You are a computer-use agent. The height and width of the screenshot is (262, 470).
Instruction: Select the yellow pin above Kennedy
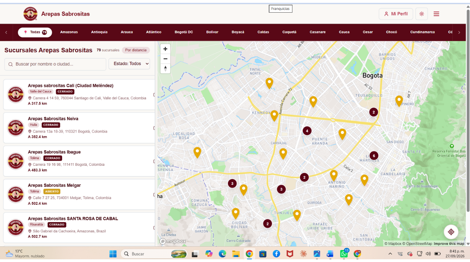(274, 116)
